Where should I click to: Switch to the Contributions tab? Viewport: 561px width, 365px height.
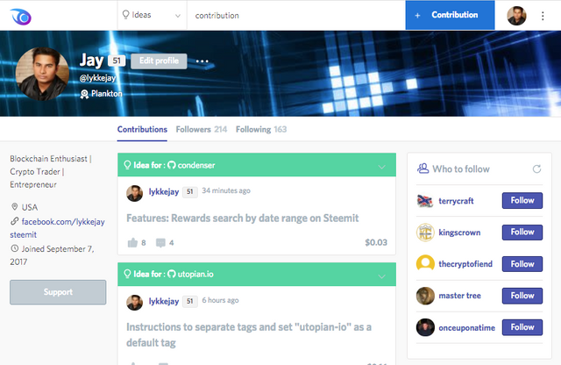click(142, 129)
